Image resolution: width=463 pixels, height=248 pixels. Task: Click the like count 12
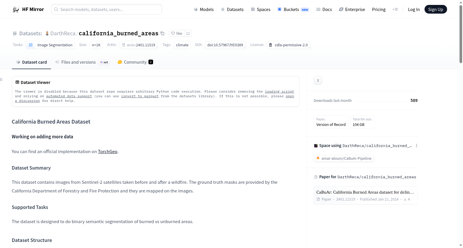188,33
